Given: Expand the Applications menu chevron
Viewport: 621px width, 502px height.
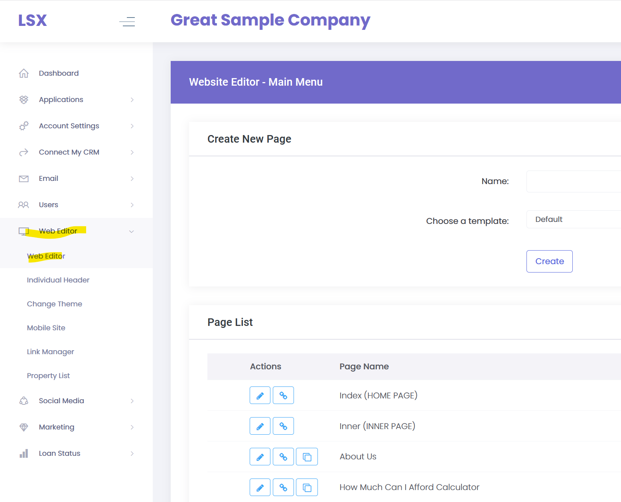Looking at the screenshot, I should click(x=132, y=100).
